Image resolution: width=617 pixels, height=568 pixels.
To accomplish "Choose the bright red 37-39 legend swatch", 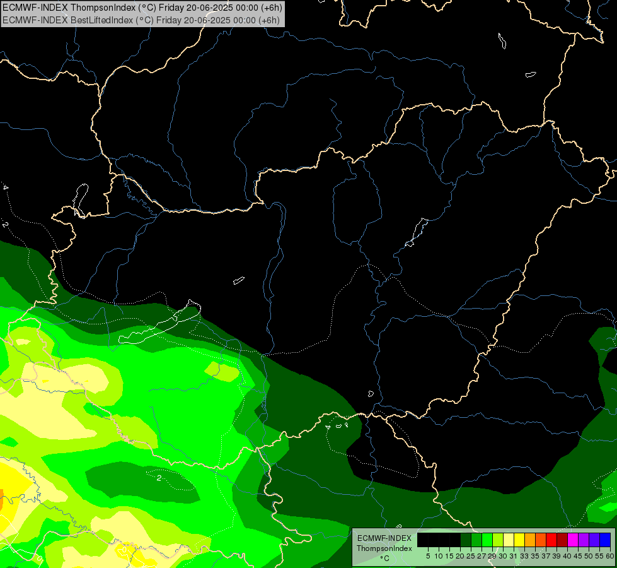I will [x=551, y=540].
